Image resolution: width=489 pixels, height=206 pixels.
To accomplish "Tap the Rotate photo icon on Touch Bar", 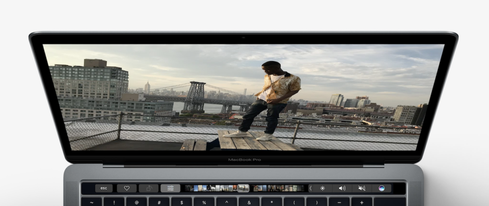I will click(x=149, y=188).
